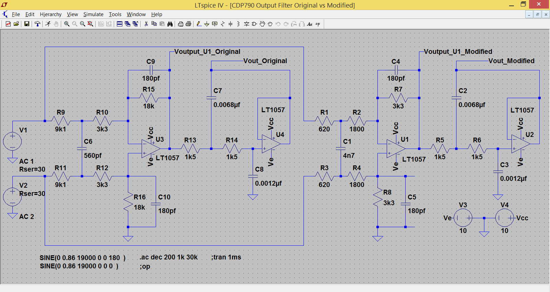The width and height of the screenshot is (550, 292).
Task: Click the ;tran 1ms comment text
Action: pos(226,257)
